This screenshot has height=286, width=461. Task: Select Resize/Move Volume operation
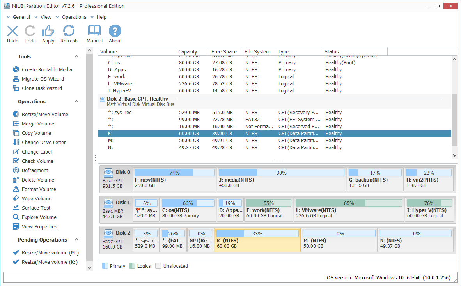click(x=45, y=114)
